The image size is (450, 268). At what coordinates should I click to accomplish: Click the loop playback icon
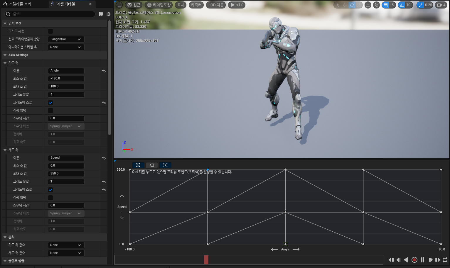[x=445, y=260]
